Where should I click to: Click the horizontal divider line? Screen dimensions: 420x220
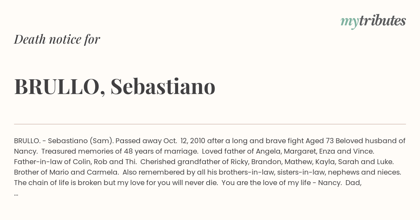coord(210,124)
